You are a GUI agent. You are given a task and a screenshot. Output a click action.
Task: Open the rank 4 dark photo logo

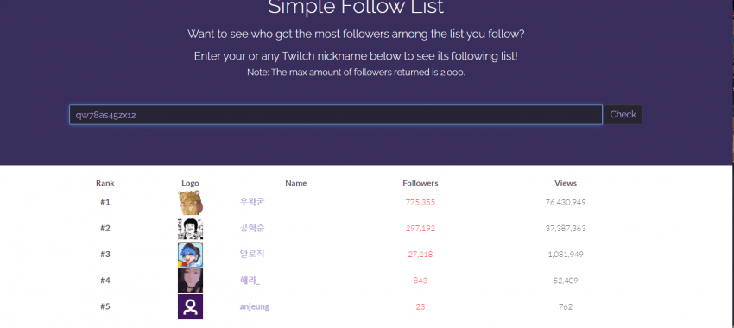click(x=190, y=281)
